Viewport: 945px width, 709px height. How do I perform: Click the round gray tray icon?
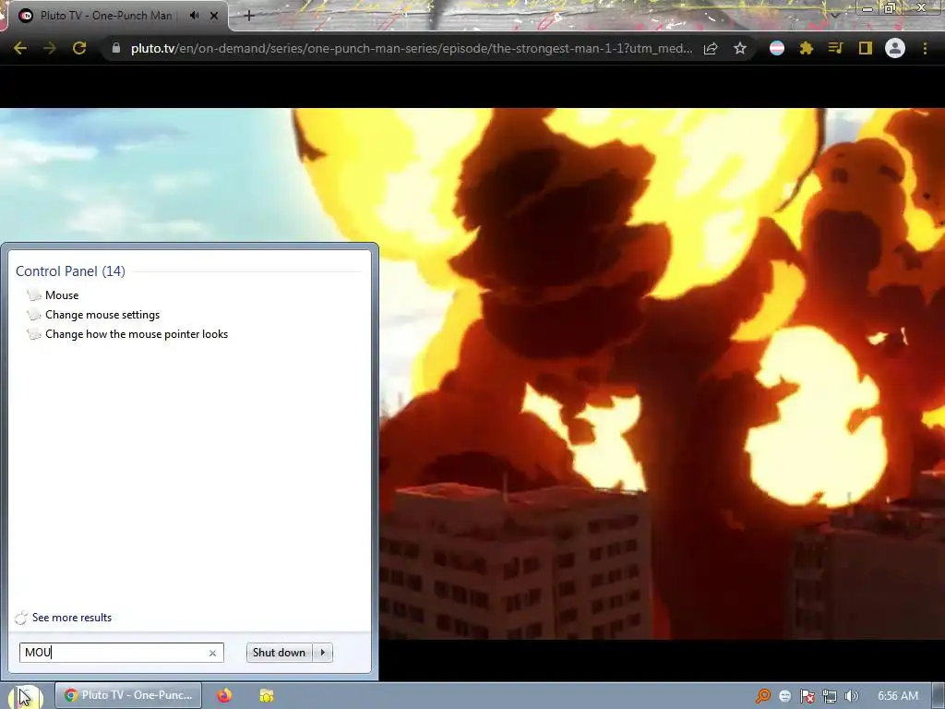pyautogui.click(x=784, y=696)
